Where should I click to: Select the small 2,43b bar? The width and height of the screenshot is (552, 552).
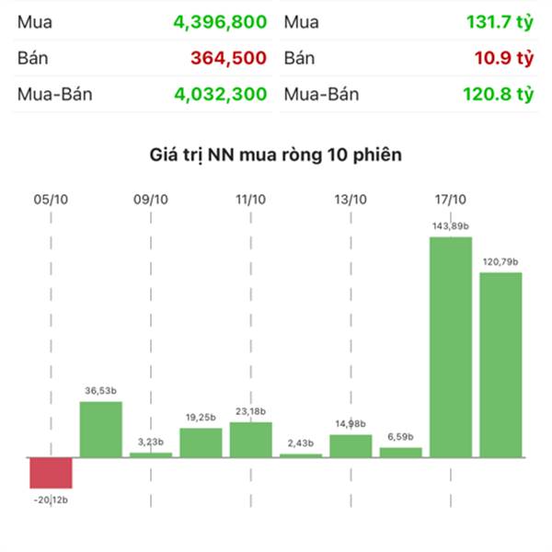pyautogui.click(x=301, y=455)
